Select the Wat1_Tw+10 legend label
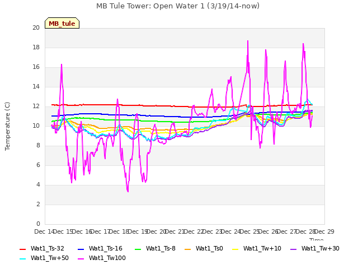The image size is (358, 269). pos(262,249)
